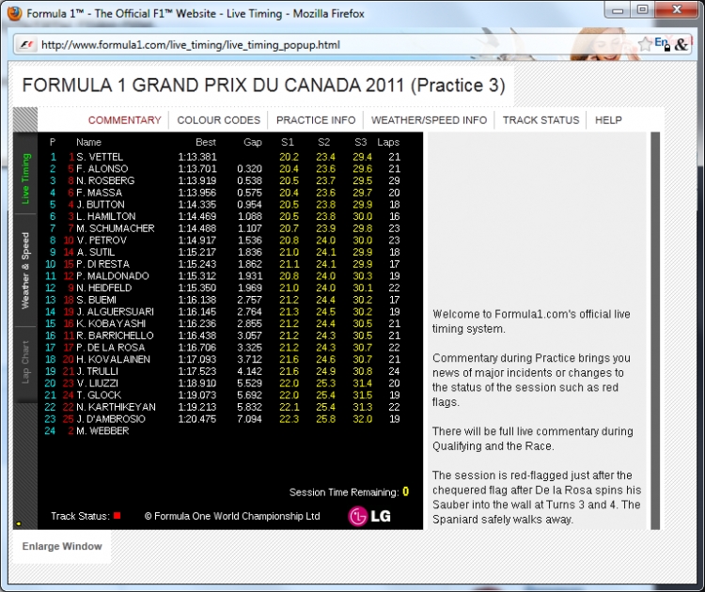Switch to Weather & Speed vertical tab
The image size is (705, 592).
click(25, 271)
